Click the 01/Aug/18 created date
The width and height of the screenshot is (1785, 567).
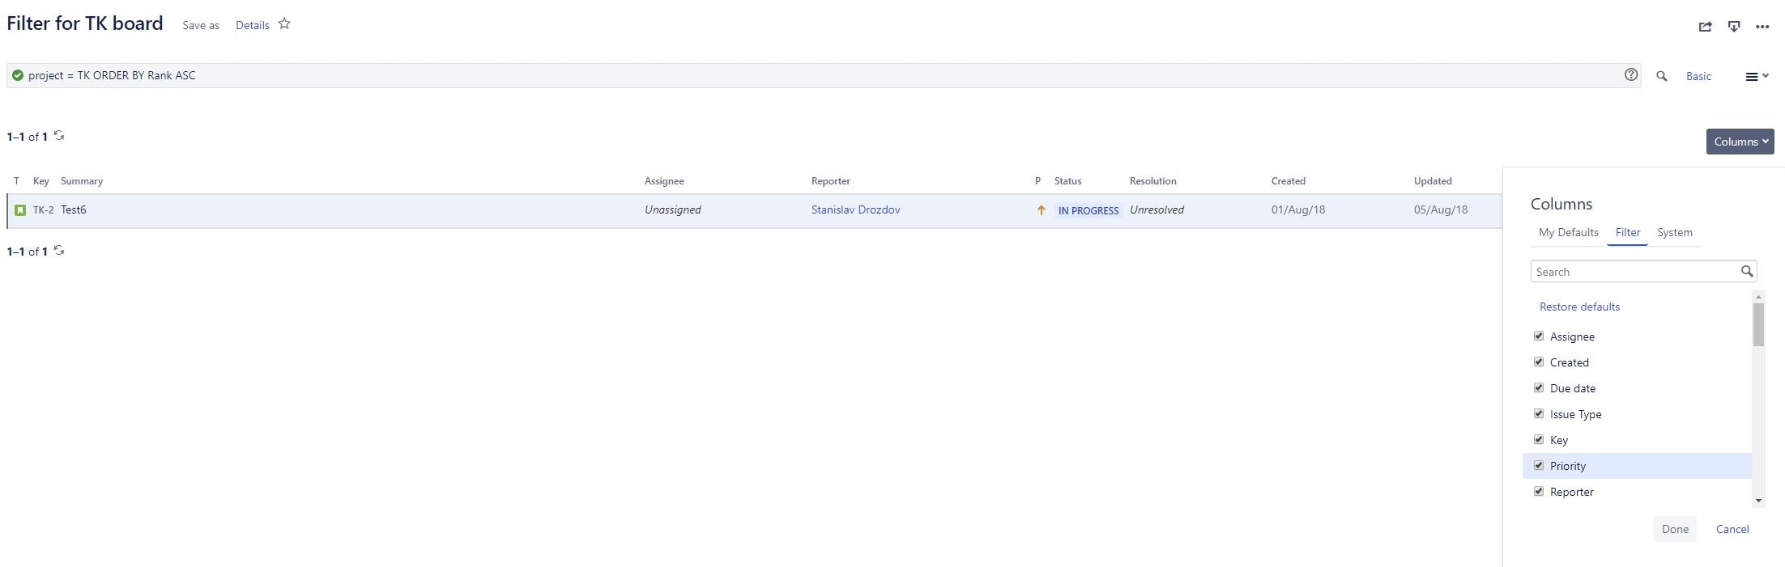pyautogui.click(x=1298, y=209)
